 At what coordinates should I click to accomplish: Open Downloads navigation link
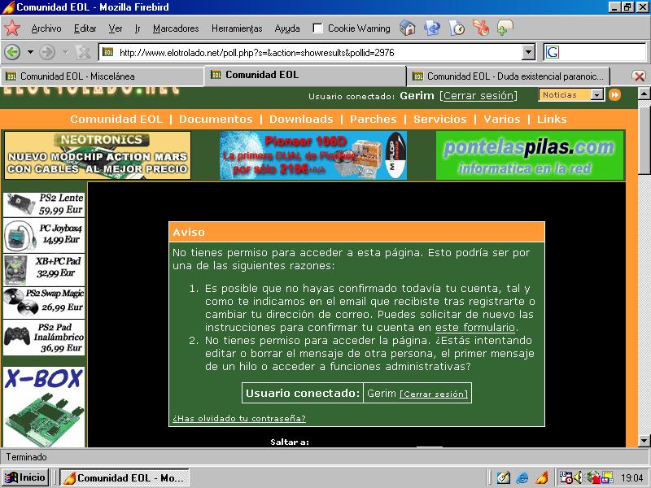(301, 119)
